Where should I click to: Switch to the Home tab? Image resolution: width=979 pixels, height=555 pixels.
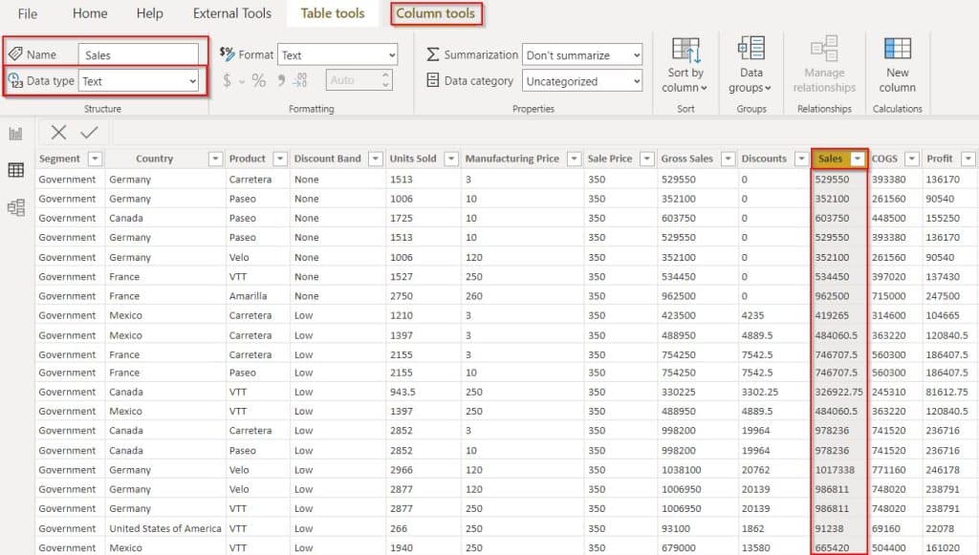coord(90,13)
